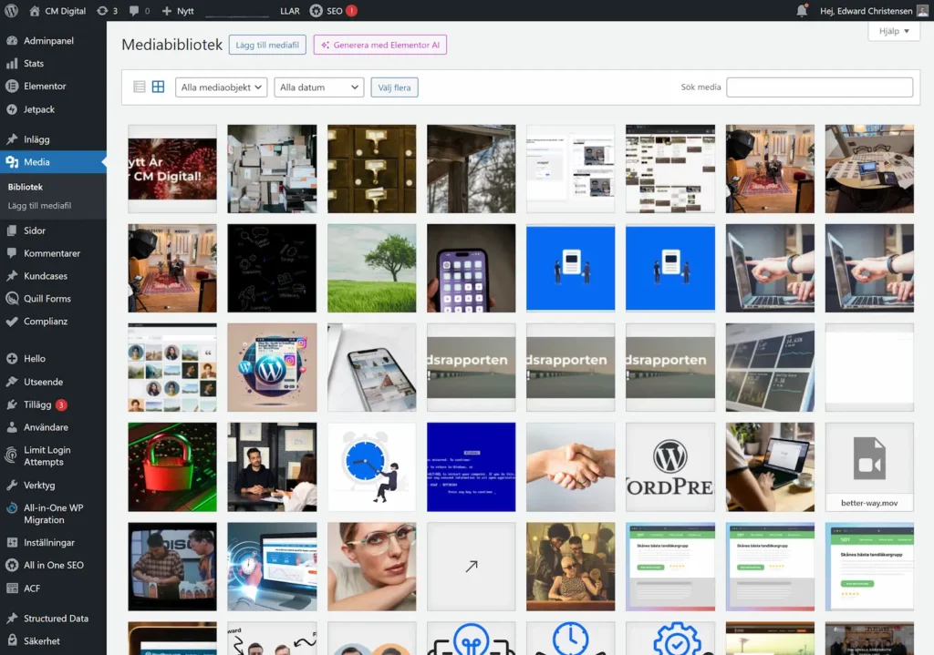
Task: Expand the Hjälp help panel
Action: click(x=894, y=31)
